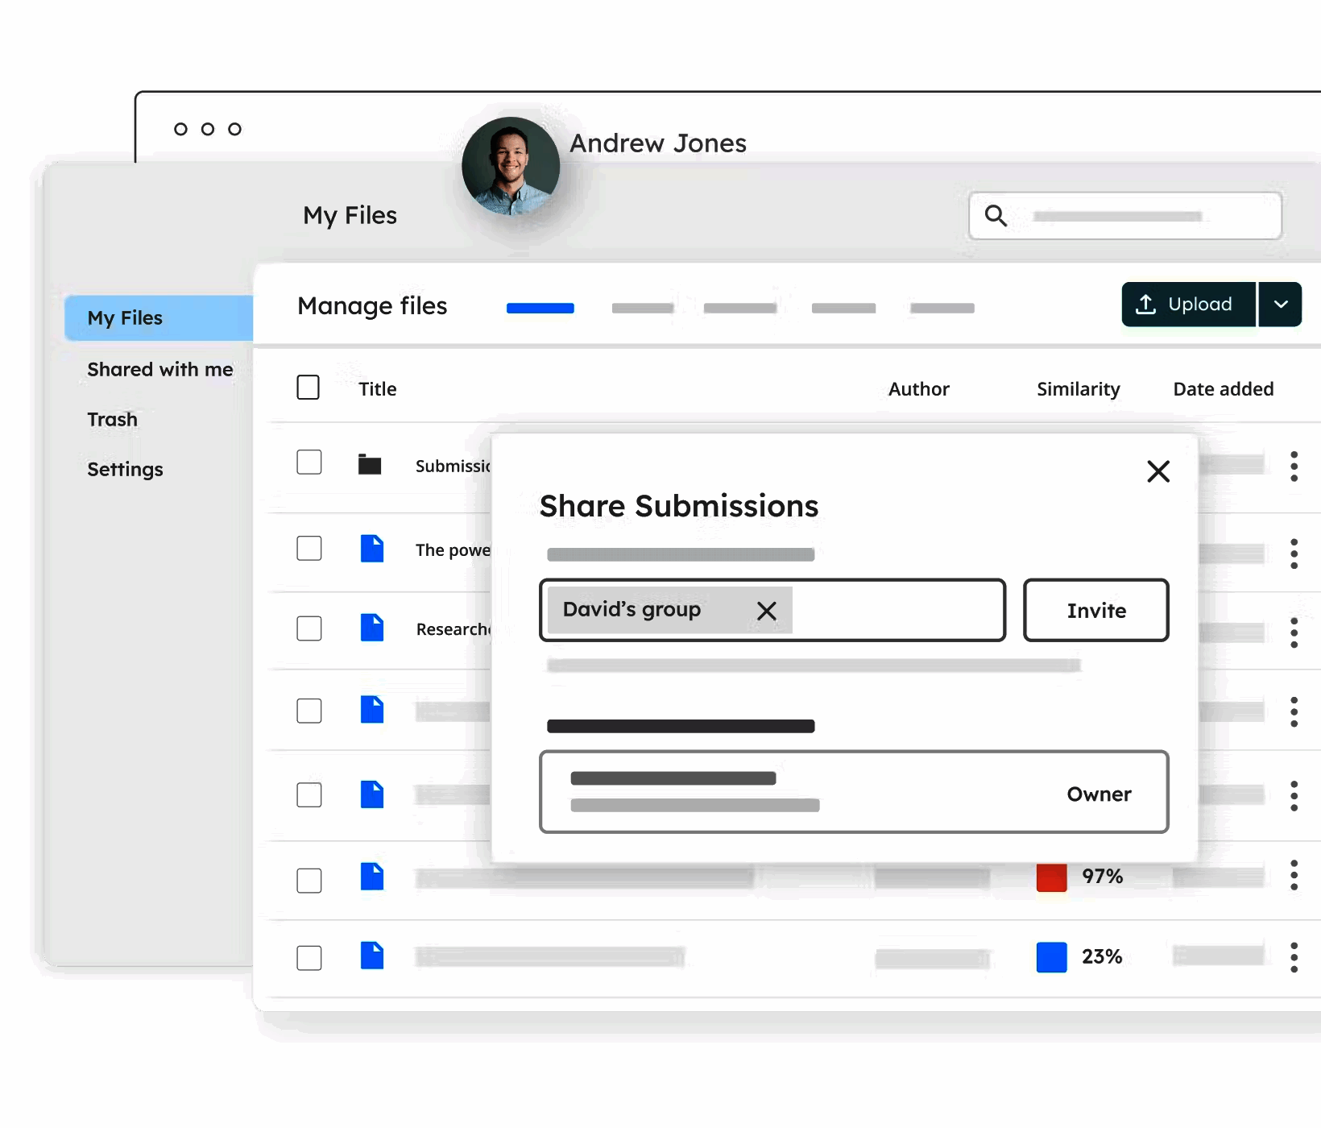Select the checkbox on the 23% row
The height and width of the screenshot is (1128, 1321).
click(309, 958)
